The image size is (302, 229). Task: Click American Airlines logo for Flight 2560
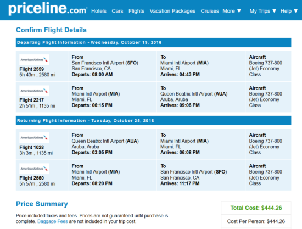pos(34,169)
